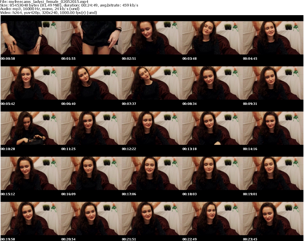Image resolution: width=304 pixels, height=241 pixels.
Task: Select the thumbnail above timestamp 00:13:18
Action: pos(213,128)
